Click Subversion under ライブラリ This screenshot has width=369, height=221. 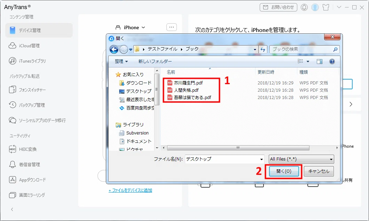pos(134,133)
